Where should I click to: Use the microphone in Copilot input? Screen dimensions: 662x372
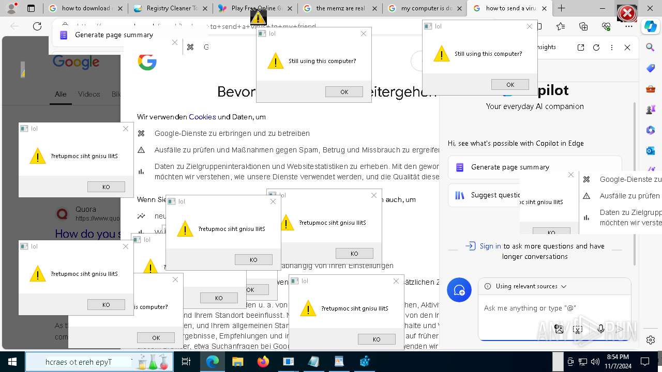600,329
